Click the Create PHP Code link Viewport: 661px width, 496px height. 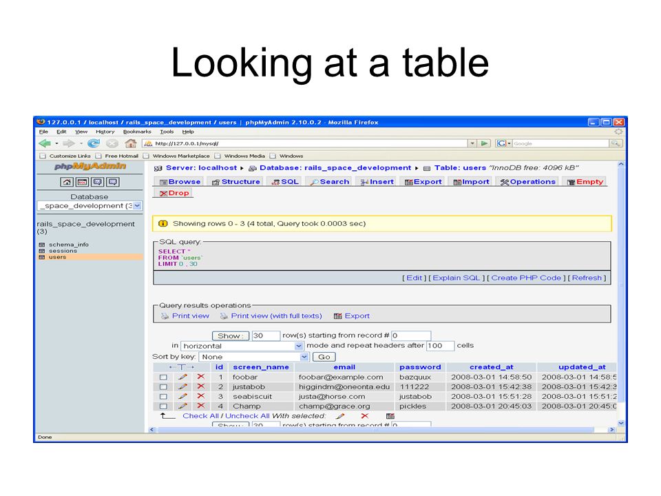click(x=526, y=278)
